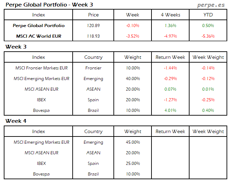This screenshot has width=231, height=183.
Task: Click the 25.00% IBEX weight cell
Action: pos(133,164)
